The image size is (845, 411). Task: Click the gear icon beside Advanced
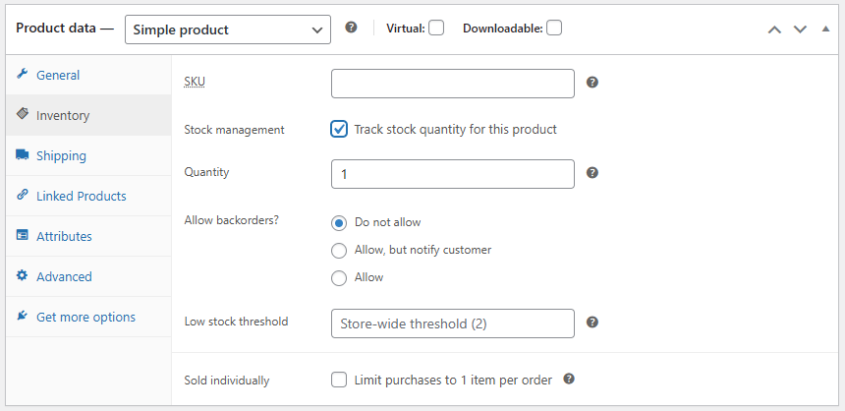coord(22,275)
